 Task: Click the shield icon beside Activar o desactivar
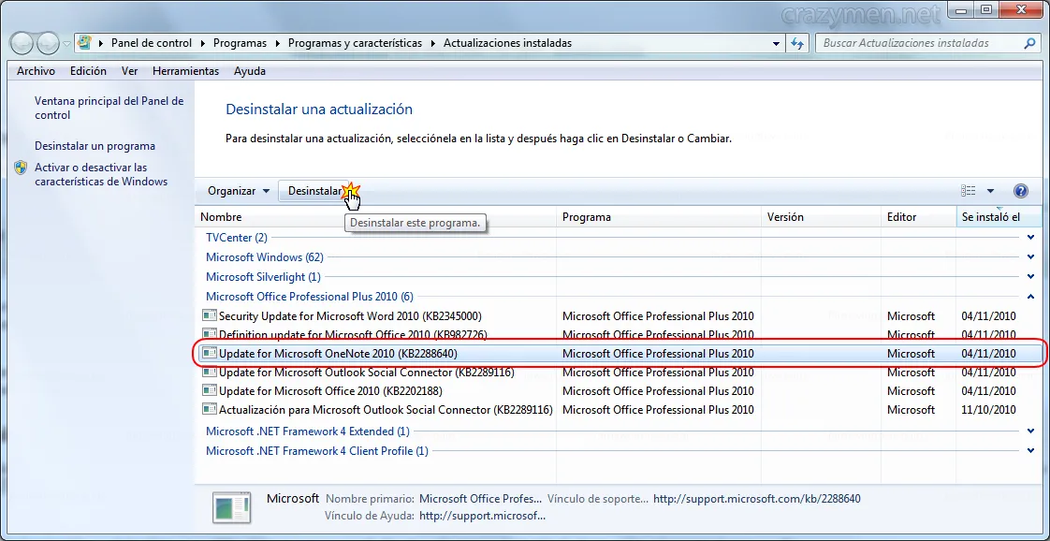pyautogui.click(x=21, y=168)
